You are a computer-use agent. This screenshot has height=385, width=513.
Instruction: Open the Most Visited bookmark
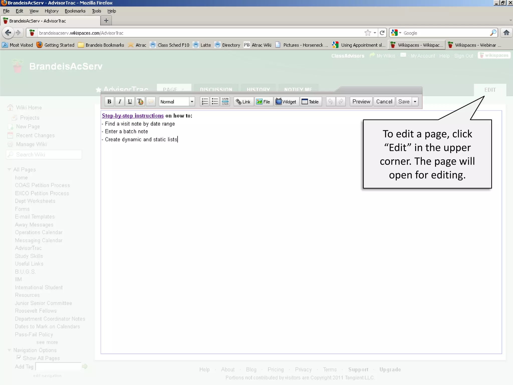coord(18,45)
